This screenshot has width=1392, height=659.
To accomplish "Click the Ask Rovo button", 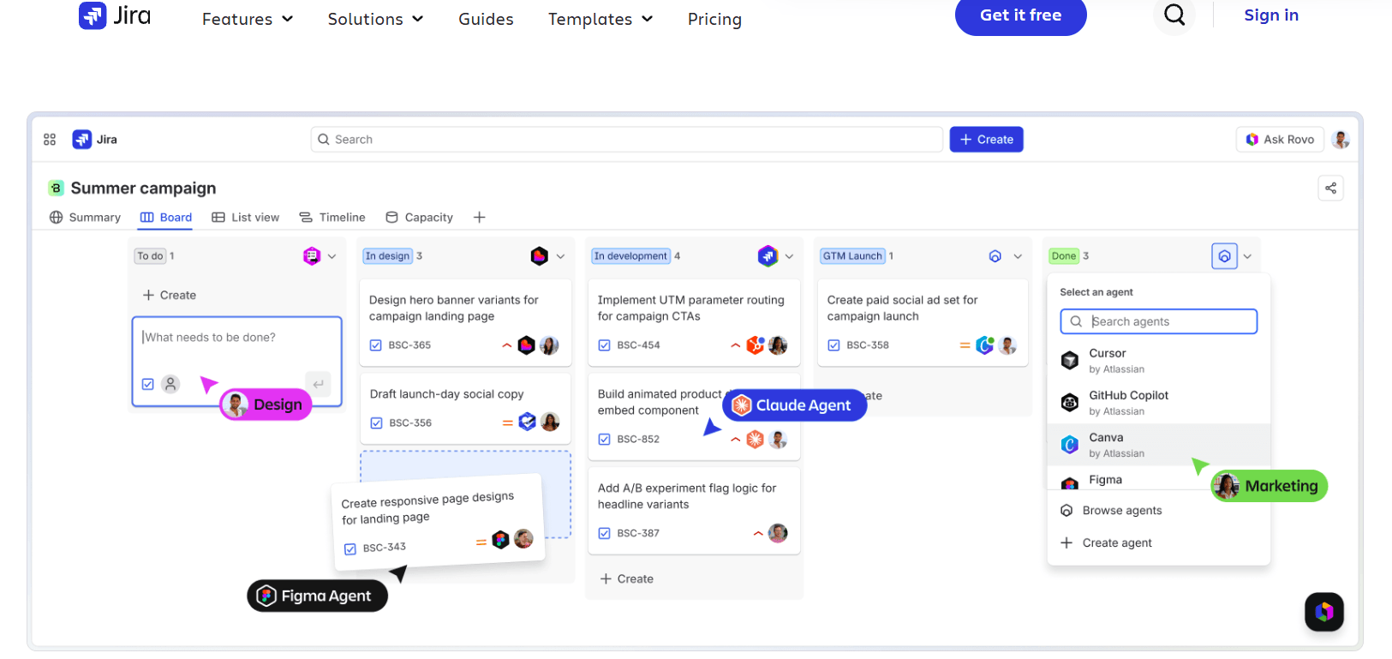I will (1280, 140).
